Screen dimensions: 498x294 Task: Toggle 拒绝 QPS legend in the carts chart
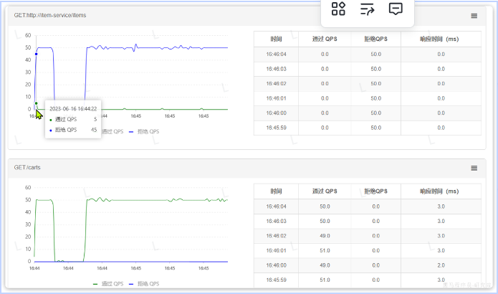[144, 284]
